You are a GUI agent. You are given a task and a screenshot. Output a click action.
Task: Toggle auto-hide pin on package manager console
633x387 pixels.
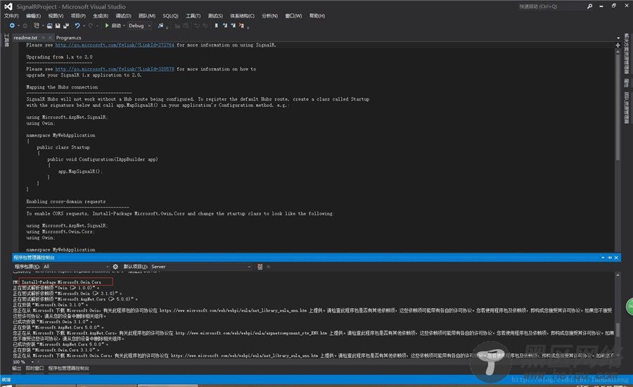pyautogui.click(x=610, y=258)
